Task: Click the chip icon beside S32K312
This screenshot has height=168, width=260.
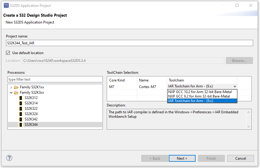Action: pos(21,98)
